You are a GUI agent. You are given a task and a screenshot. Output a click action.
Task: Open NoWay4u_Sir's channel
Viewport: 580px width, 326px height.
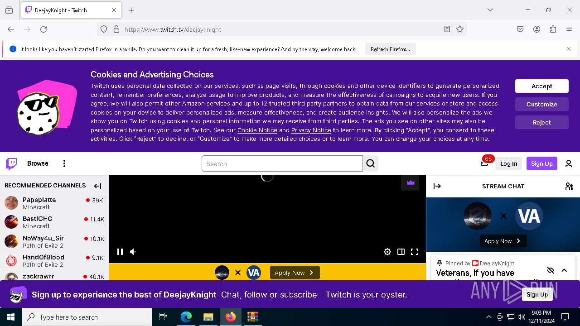pos(54,241)
